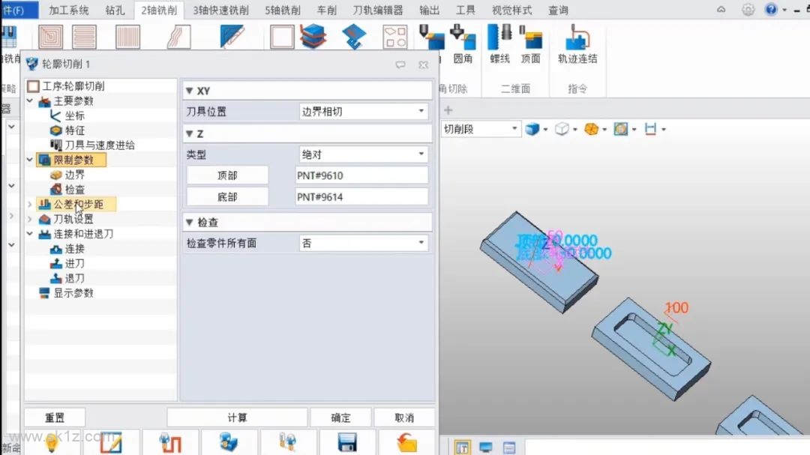Open the 输出 ribbon tab

point(429,10)
